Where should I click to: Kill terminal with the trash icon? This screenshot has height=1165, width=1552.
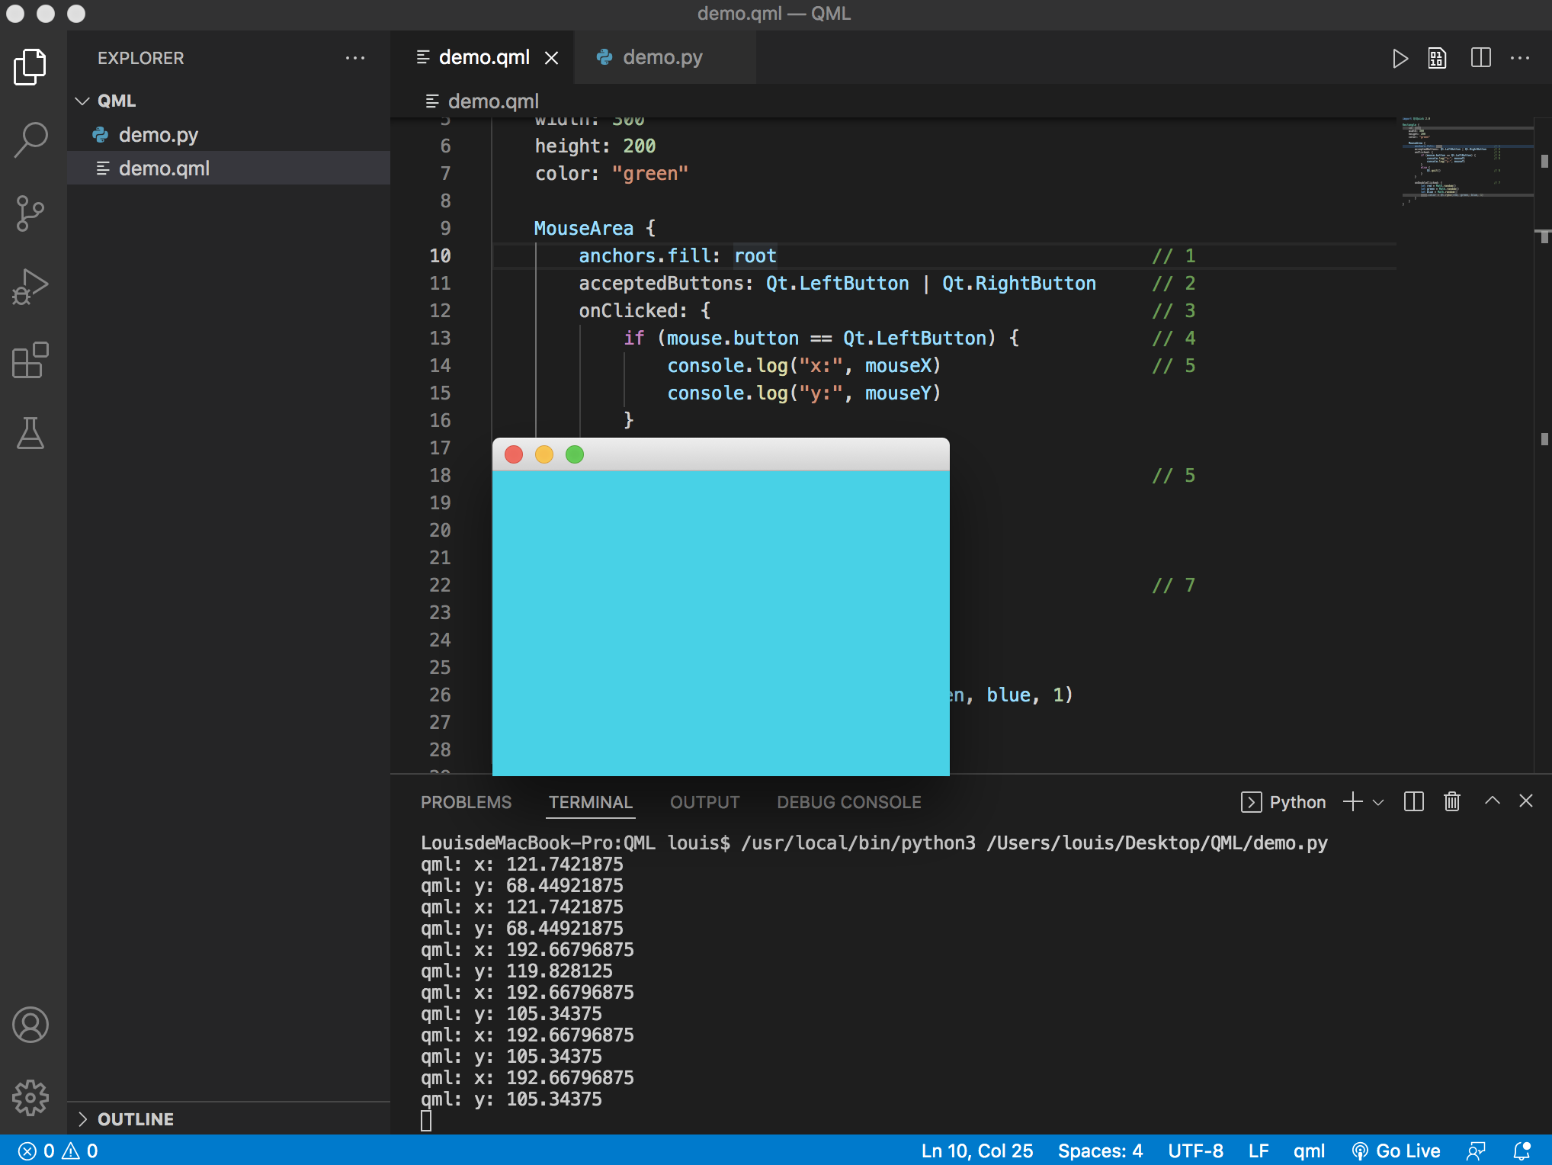(x=1451, y=801)
